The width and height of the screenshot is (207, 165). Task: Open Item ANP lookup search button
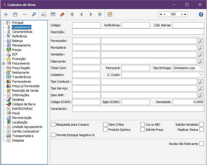(x=201, y=95)
